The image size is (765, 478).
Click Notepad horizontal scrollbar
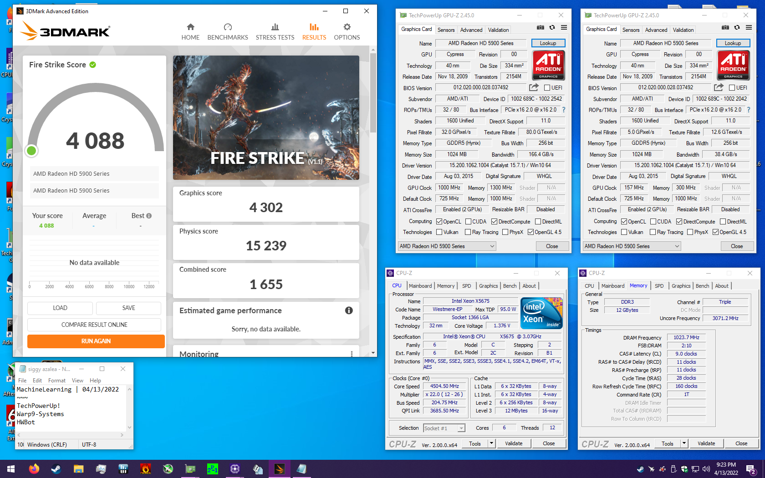click(71, 435)
